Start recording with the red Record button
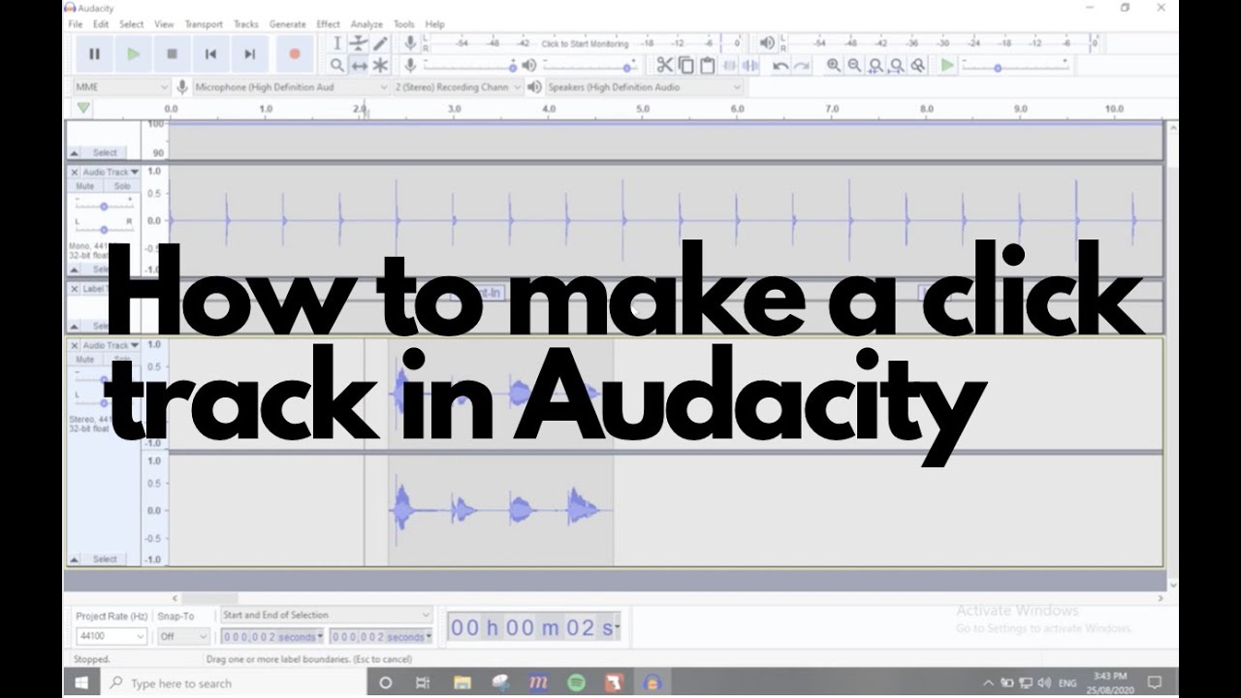The height and width of the screenshot is (698, 1241). pos(295,54)
